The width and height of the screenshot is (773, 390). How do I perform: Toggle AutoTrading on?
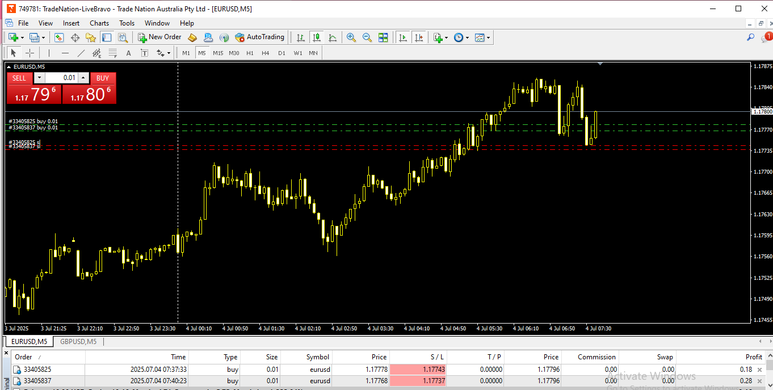point(259,37)
